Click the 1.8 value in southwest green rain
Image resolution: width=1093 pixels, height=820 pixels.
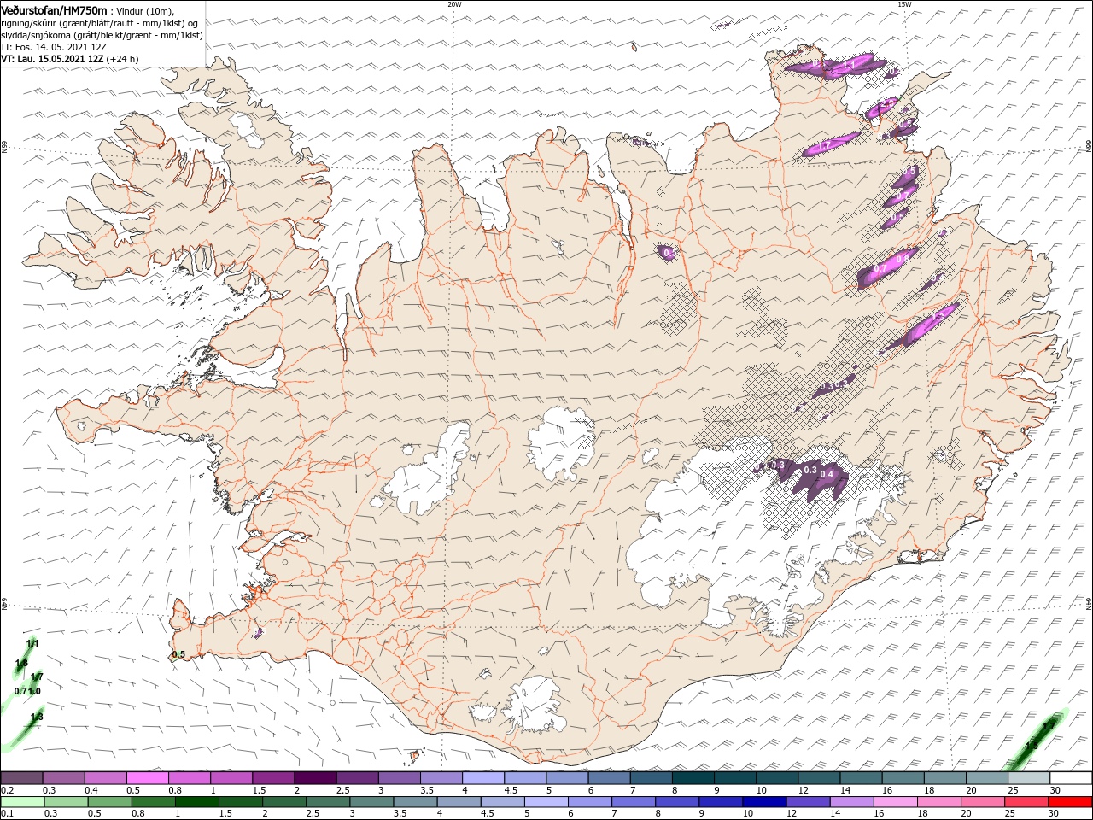click(x=21, y=663)
